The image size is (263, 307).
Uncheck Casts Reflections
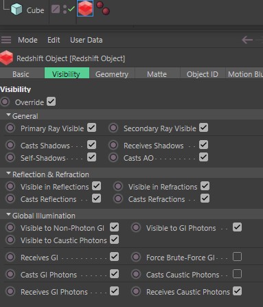(97, 198)
